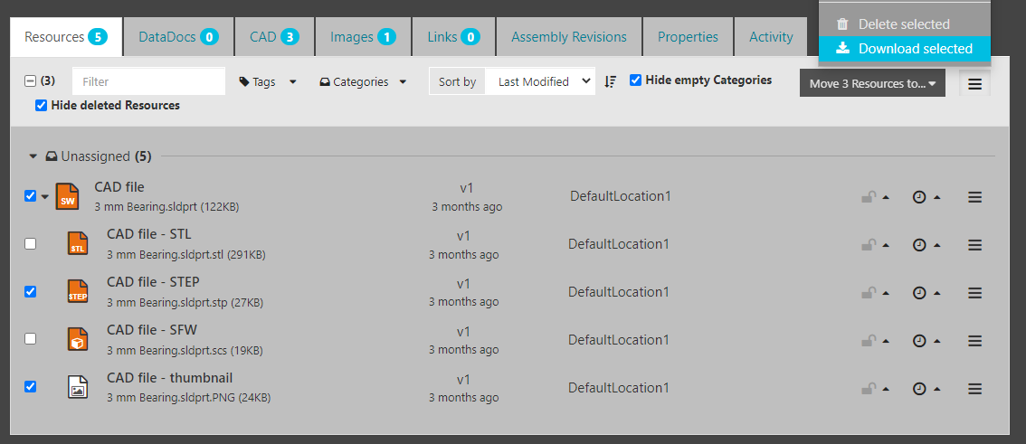Click the STL file type icon
The height and width of the screenshot is (444, 1026).
(78, 244)
